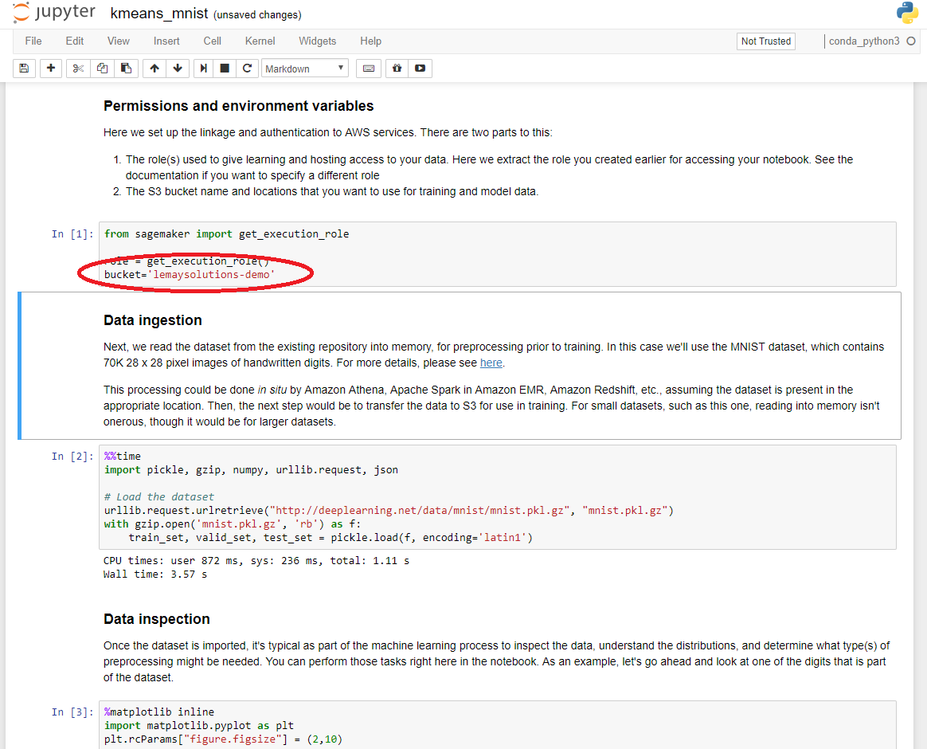Image resolution: width=927 pixels, height=749 pixels.
Task: Follow the 'here' link for MNIST details
Action: pyautogui.click(x=491, y=363)
